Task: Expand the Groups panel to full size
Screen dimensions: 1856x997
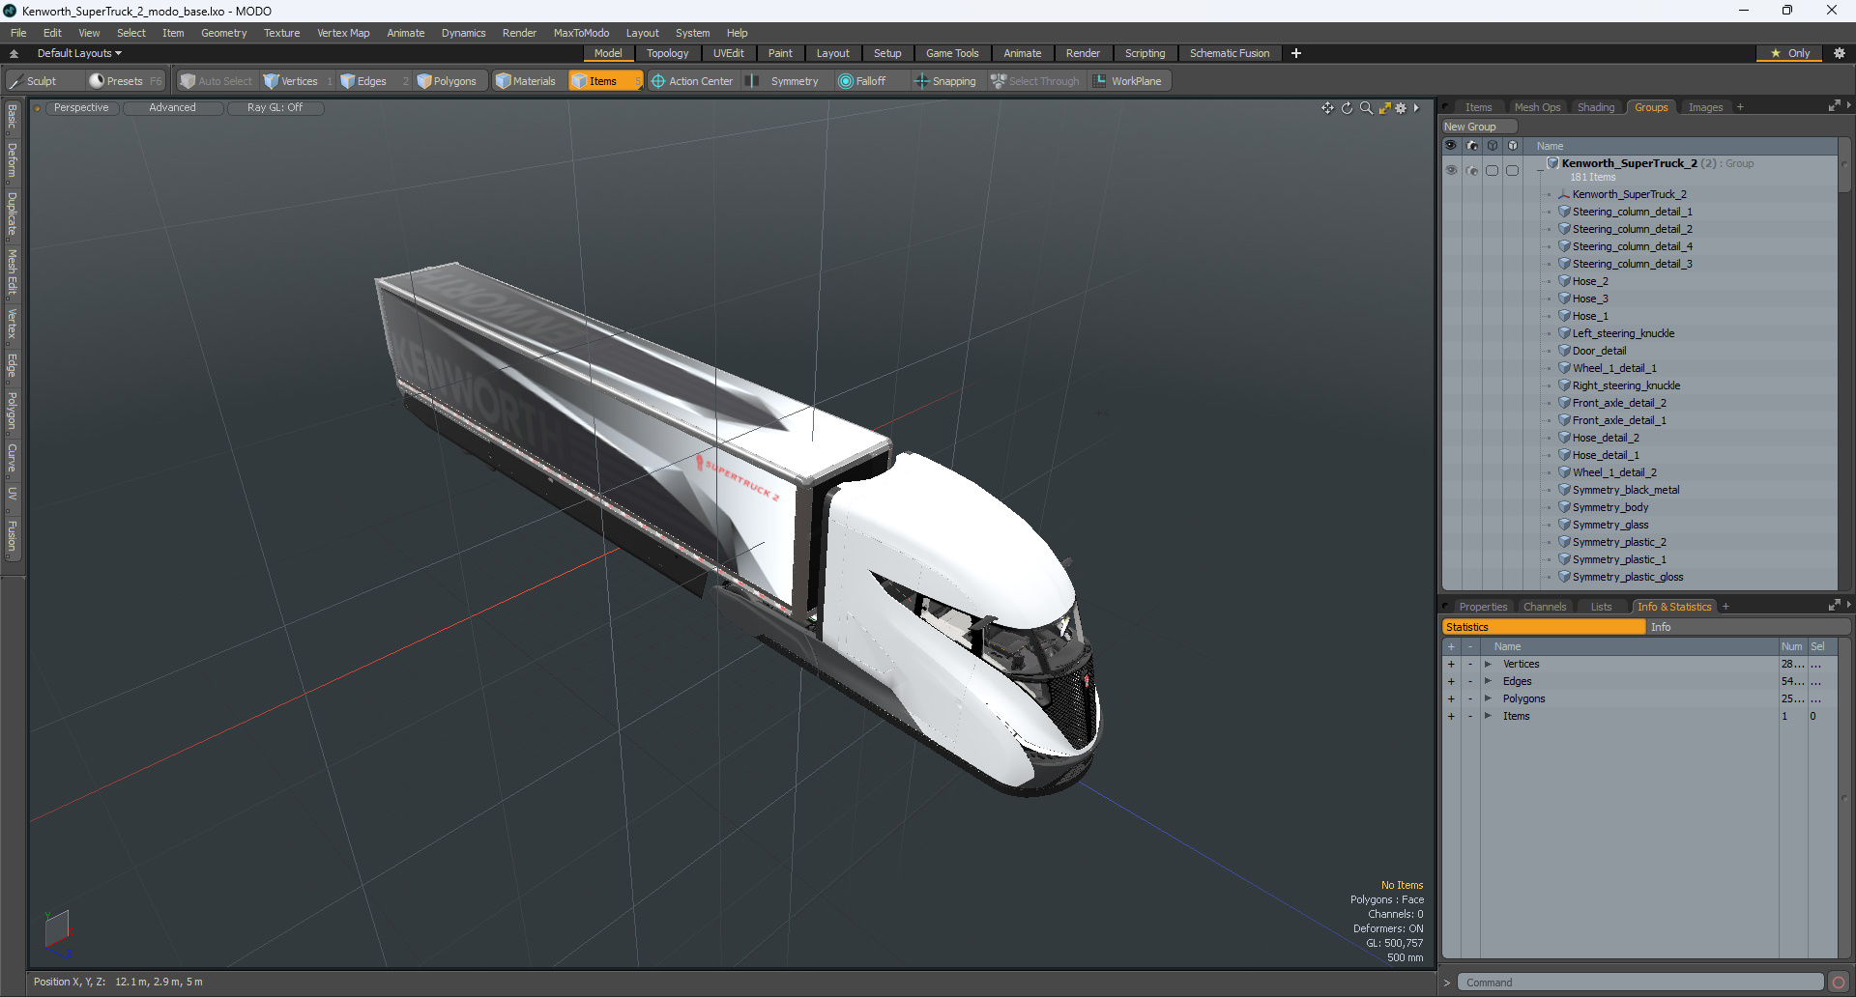Action: tap(1834, 106)
